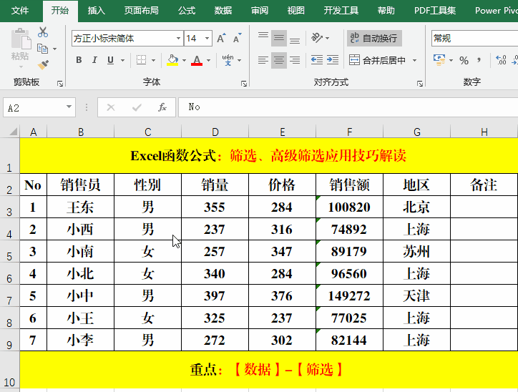Screen dimensions: 518x392
Task: Click the Orientation text angle icon
Action: [x=317, y=38]
